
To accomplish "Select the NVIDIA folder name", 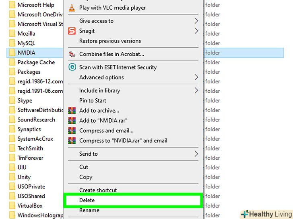I will click(26, 53).
